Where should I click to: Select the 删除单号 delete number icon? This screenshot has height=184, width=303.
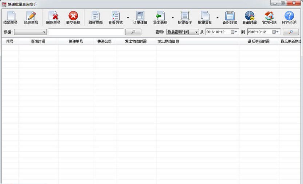(x=53, y=18)
